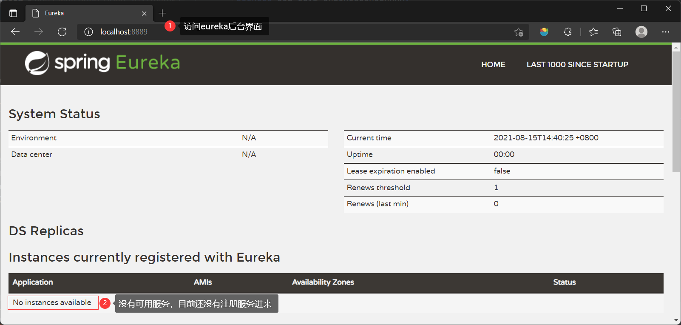Click 'Lease expiration enabled' label
This screenshot has width=681, height=325.
(x=391, y=171)
